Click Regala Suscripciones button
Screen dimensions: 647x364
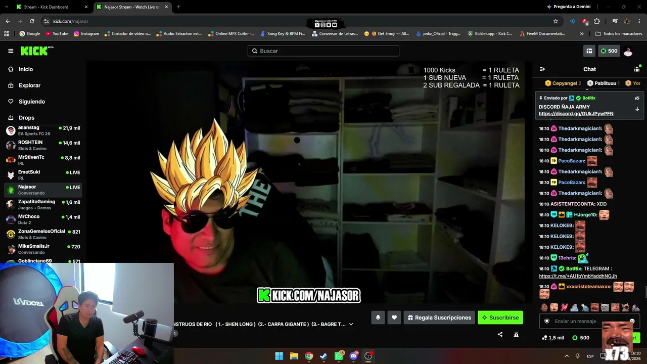(x=439, y=317)
